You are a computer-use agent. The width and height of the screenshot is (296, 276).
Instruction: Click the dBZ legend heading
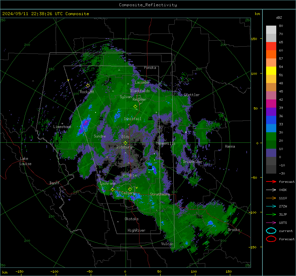tap(279, 18)
